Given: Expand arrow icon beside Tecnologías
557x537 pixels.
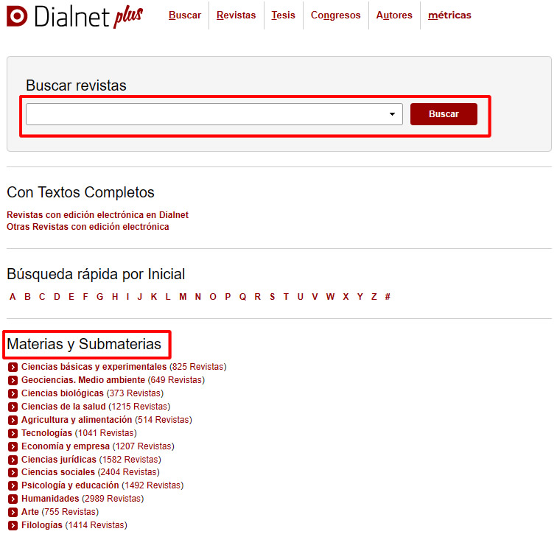Looking at the screenshot, I should pos(13,433).
